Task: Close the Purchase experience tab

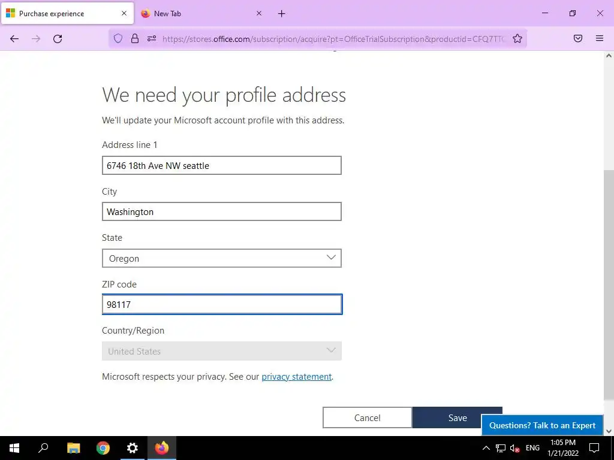Action: click(124, 13)
